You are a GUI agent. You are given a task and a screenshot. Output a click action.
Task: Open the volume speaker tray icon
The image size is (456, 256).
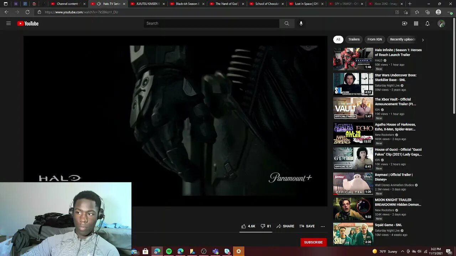click(x=419, y=252)
